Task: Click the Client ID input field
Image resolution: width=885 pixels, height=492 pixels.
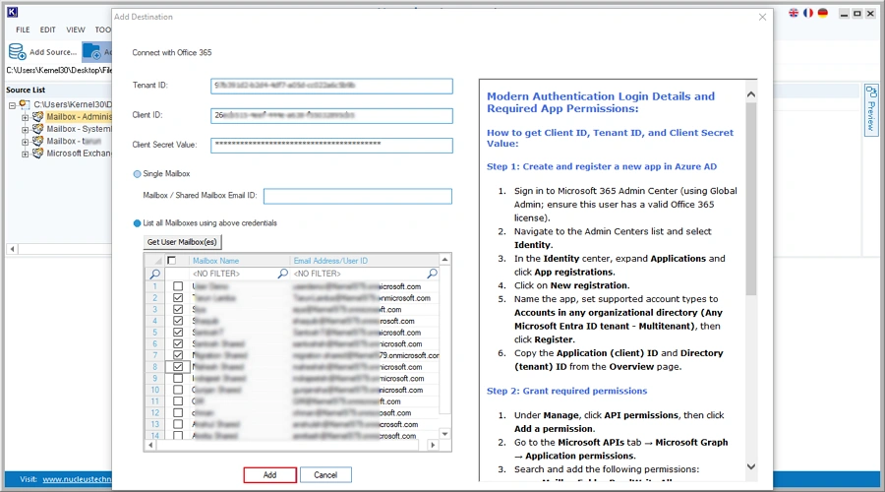Action: [331, 116]
